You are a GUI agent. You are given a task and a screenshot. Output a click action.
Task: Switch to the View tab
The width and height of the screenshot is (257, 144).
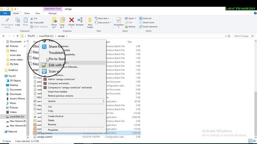(37, 13)
